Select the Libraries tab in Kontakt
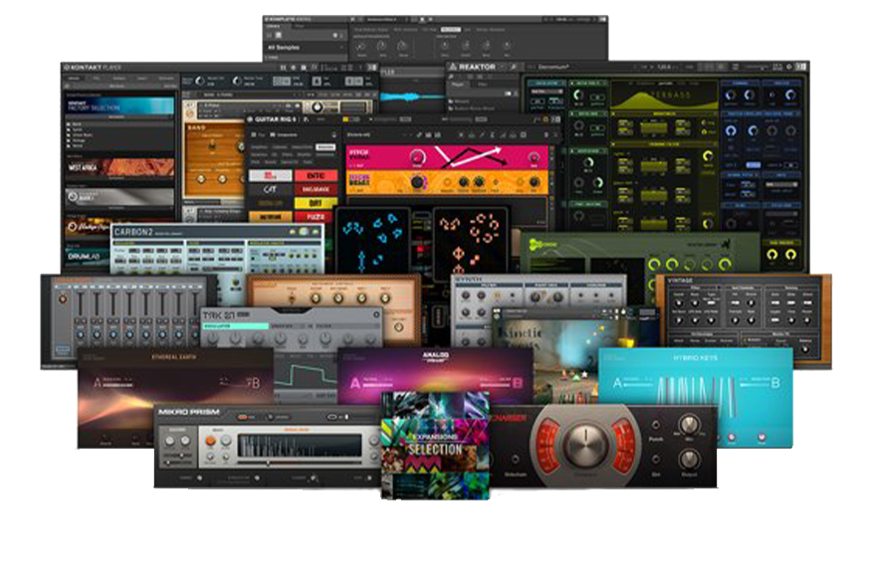872x573 pixels. [75, 78]
